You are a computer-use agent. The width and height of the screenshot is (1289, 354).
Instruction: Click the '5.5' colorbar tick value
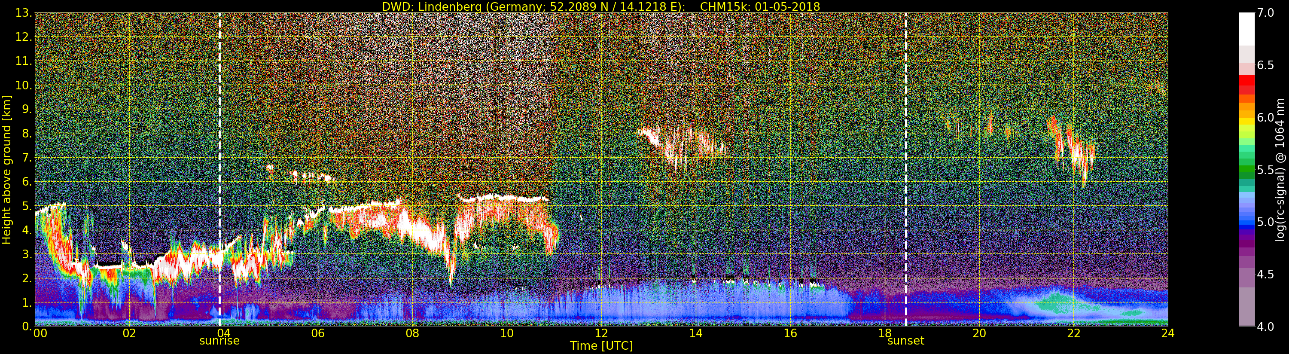pyautogui.click(x=1265, y=170)
